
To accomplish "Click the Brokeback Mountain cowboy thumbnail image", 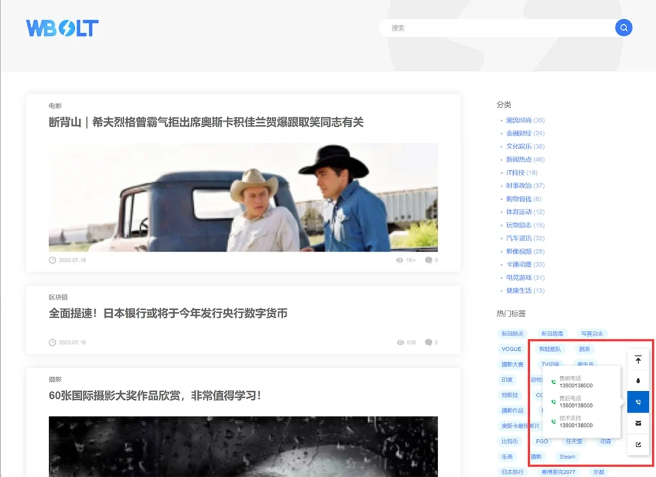I will pos(243,197).
